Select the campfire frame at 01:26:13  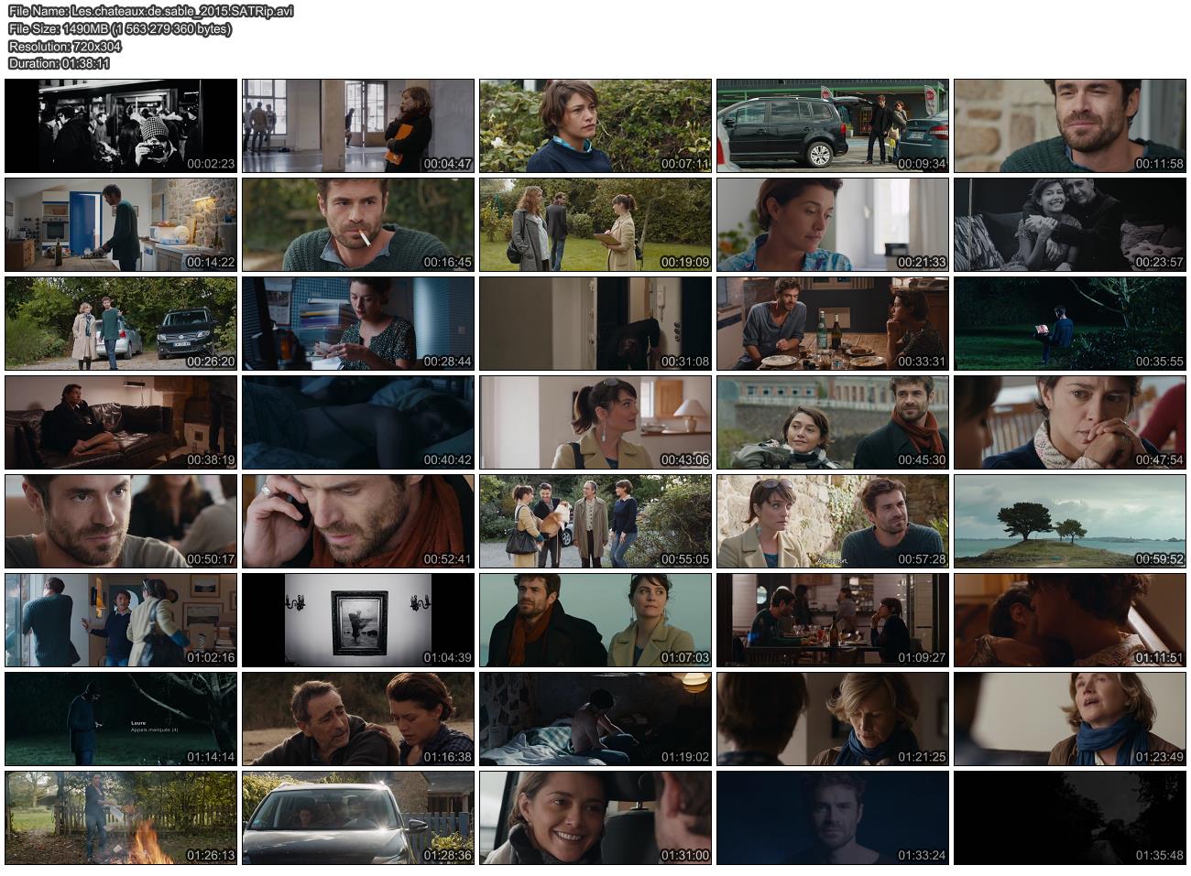point(121,817)
